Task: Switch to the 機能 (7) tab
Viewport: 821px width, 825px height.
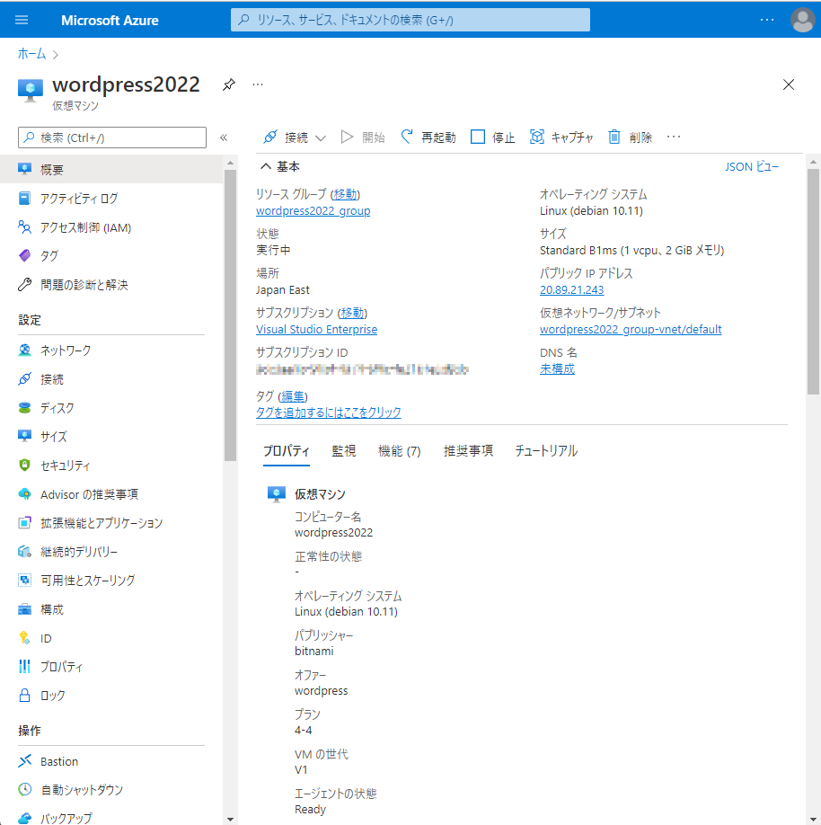Action: pos(399,451)
